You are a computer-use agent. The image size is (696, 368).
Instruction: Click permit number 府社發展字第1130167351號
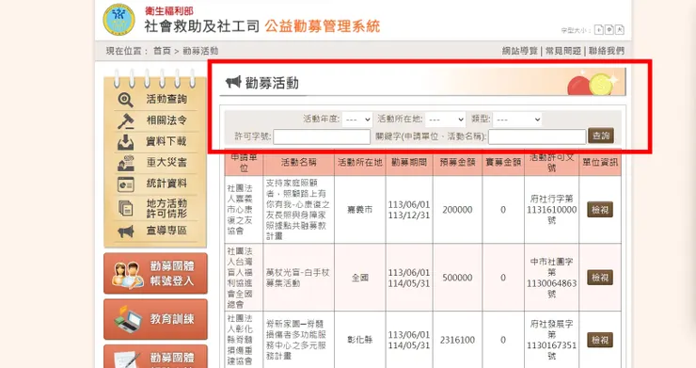[551, 340]
